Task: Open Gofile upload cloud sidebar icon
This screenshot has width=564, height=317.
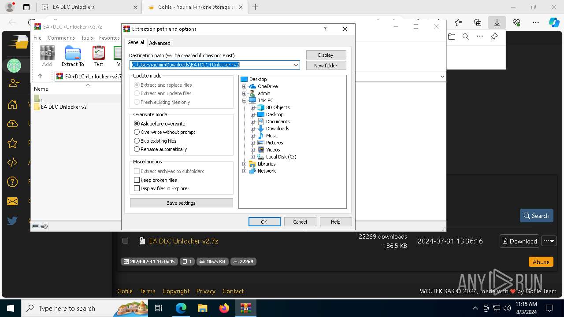Action: [12, 124]
